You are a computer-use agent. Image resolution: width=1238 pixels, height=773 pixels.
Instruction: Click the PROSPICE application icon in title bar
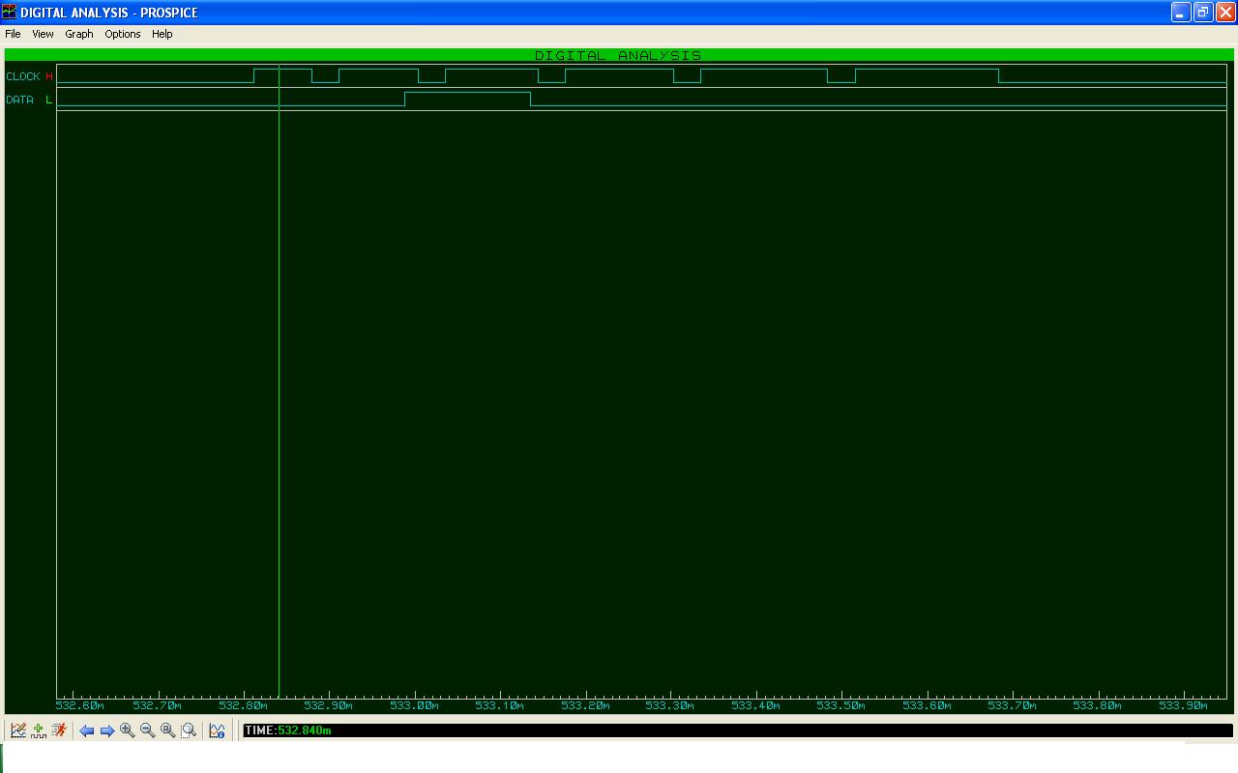click(x=10, y=12)
